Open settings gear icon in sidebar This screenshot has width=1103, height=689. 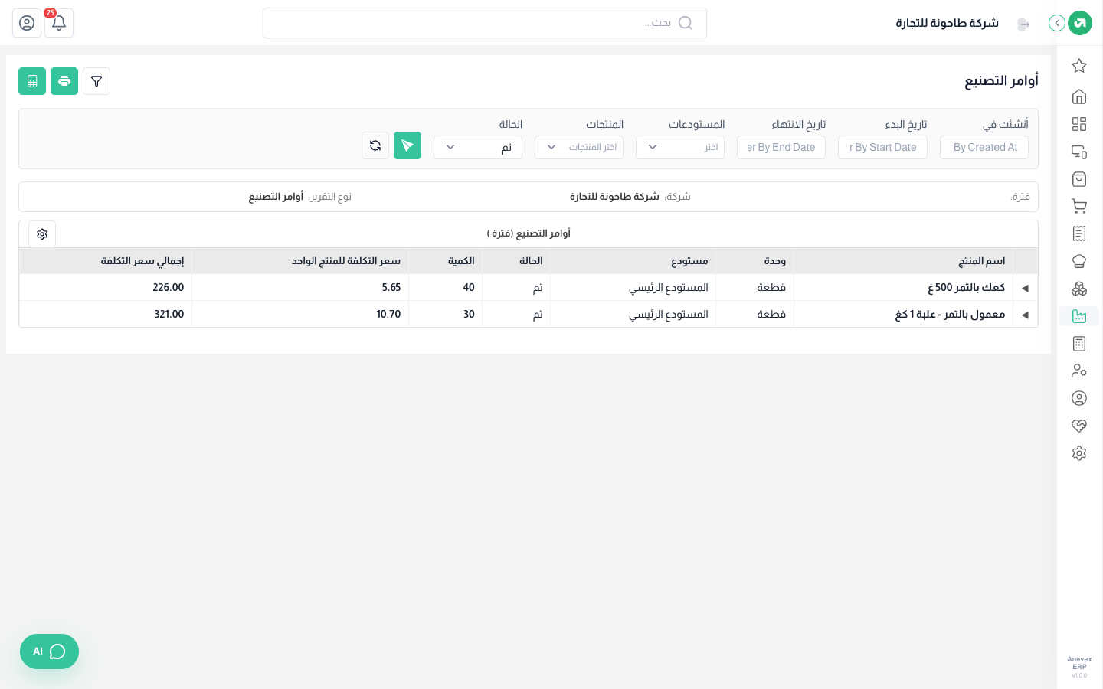pyautogui.click(x=1079, y=453)
